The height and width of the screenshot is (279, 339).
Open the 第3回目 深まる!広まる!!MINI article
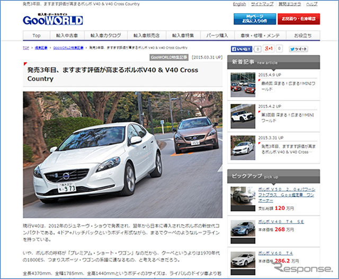click(288, 118)
